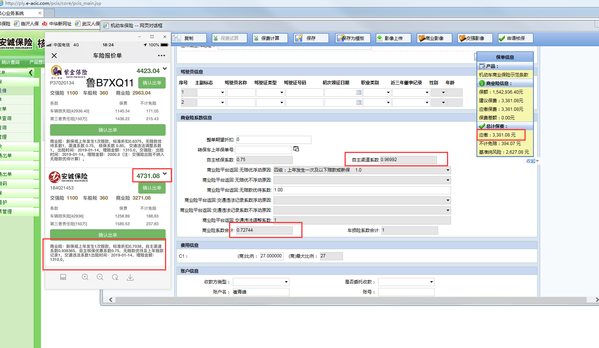Click the bottom horizontal scrollbar track
Image resolution: width=599 pixels, height=348 pixels.
click(350, 300)
